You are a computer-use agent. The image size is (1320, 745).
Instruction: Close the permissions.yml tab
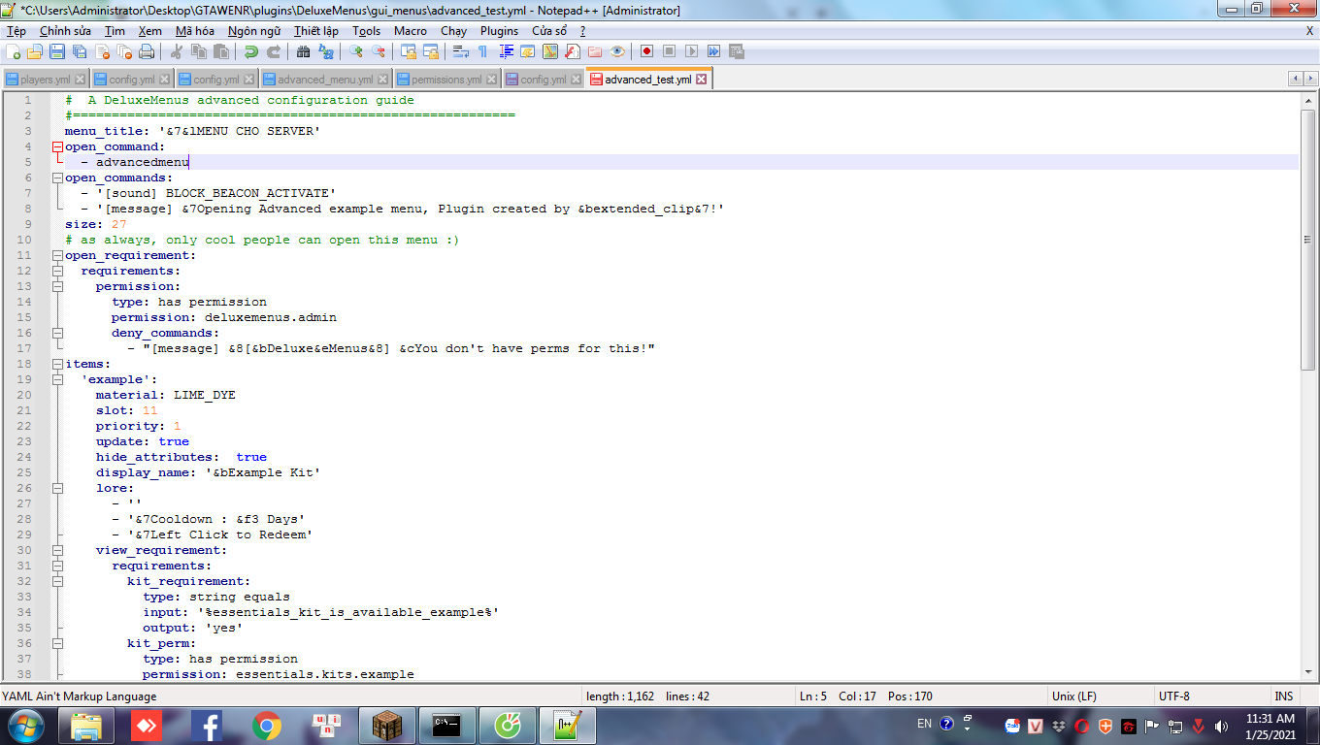click(x=491, y=80)
